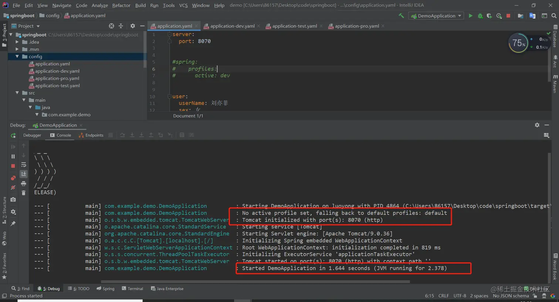Image resolution: width=559 pixels, height=302 pixels.
Task: Switch to the application-dev.yaml editor tab
Action: pos(232,26)
